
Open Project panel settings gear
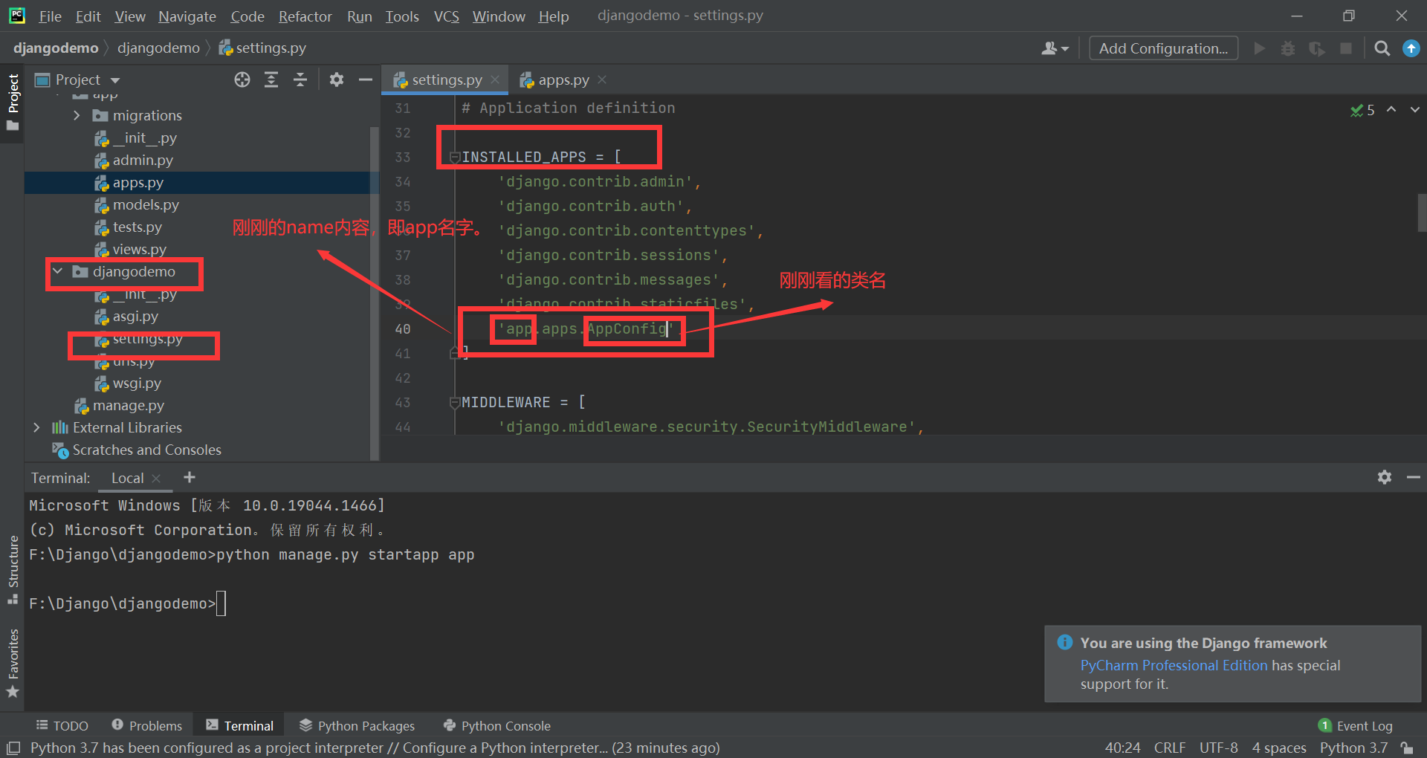[337, 80]
